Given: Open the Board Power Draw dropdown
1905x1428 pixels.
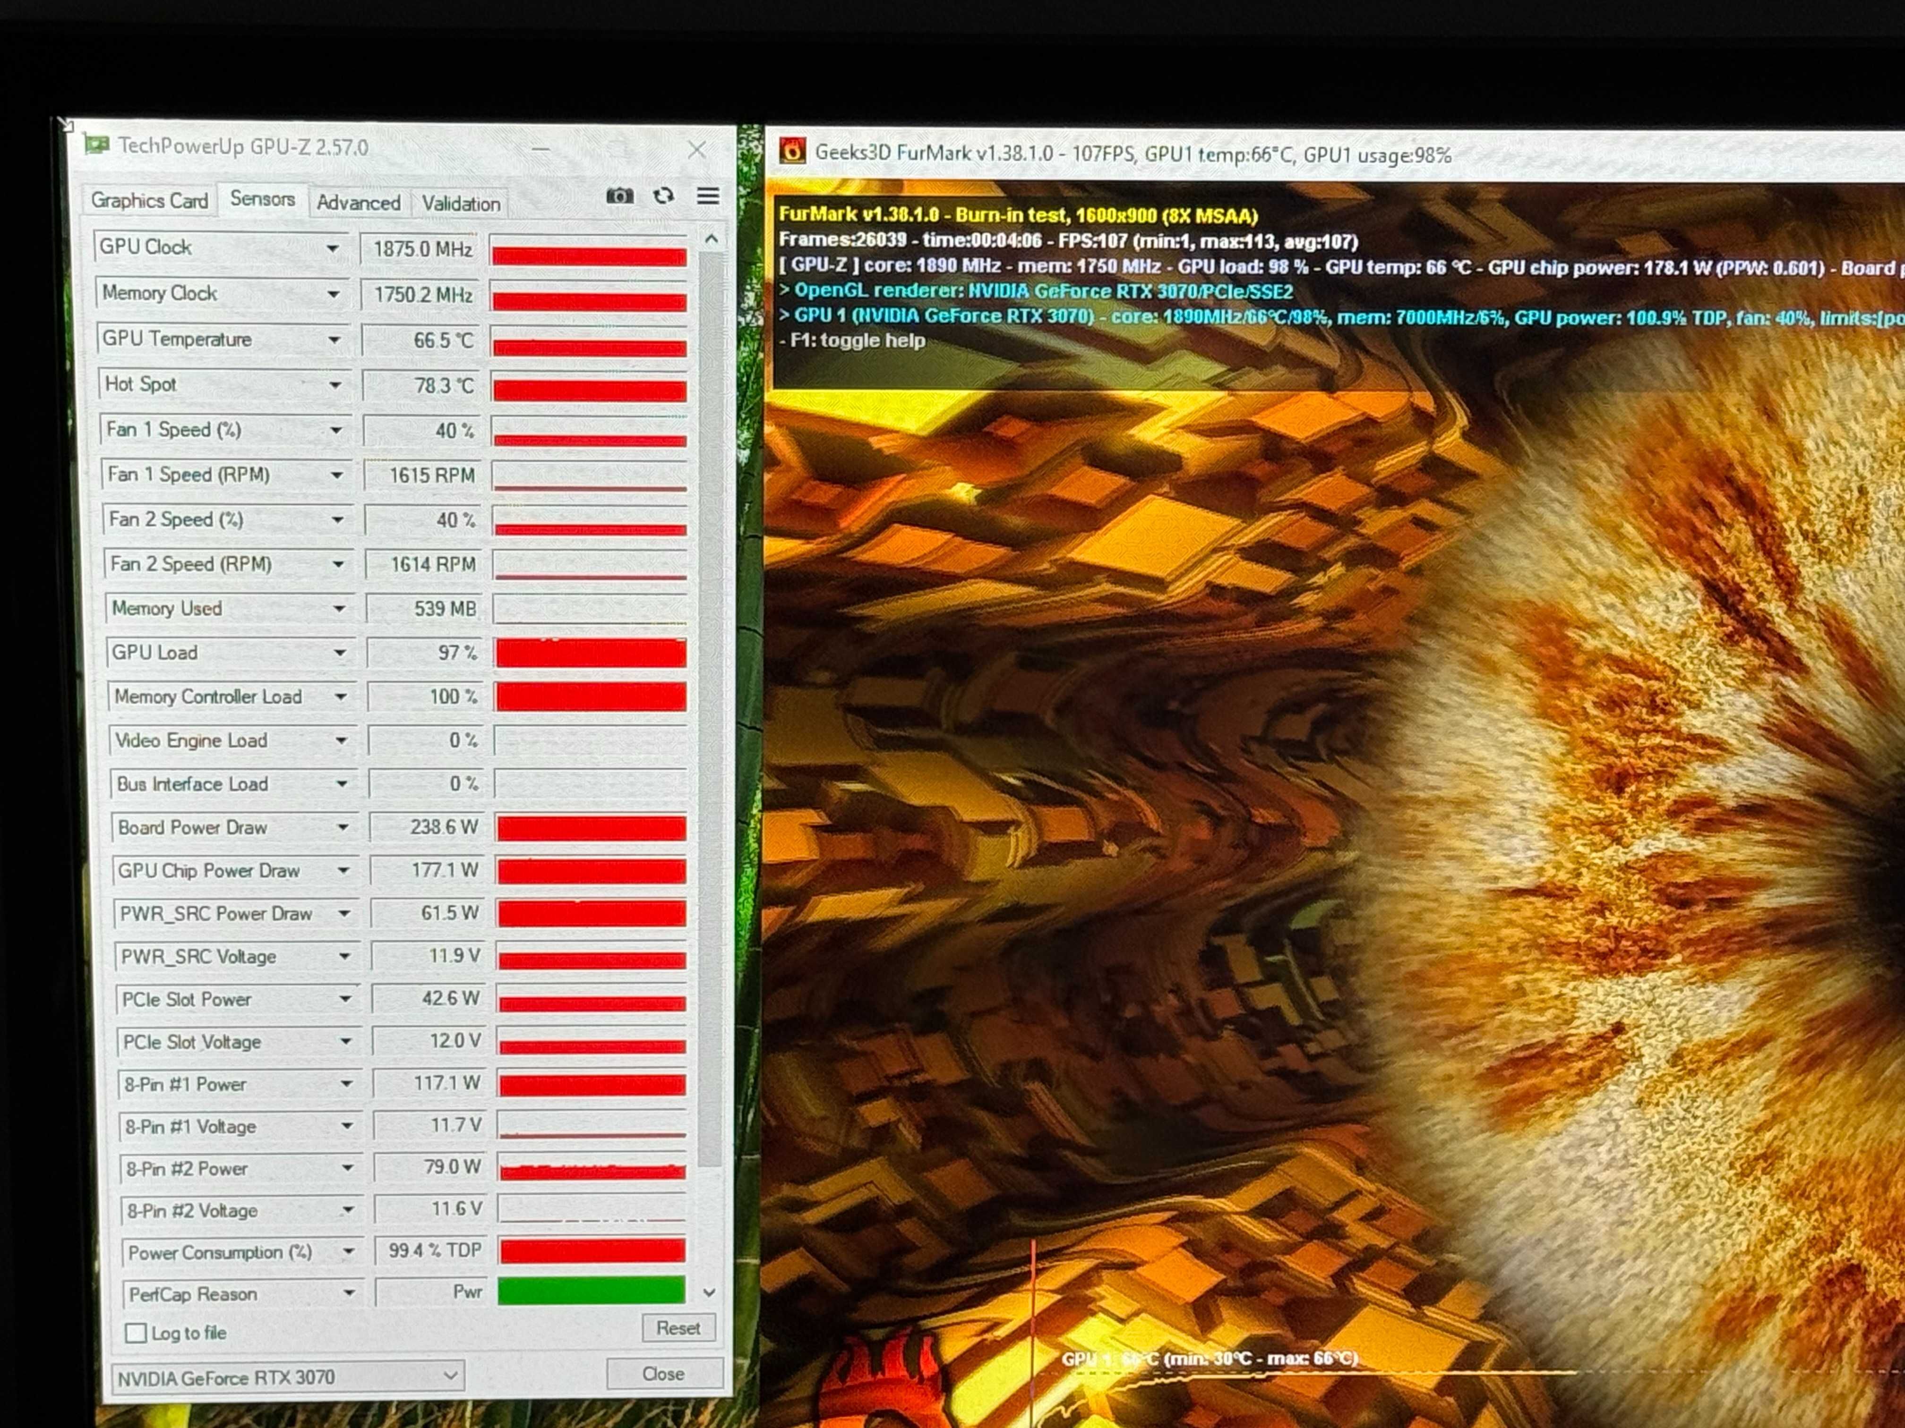Looking at the screenshot, I should 343,827.
